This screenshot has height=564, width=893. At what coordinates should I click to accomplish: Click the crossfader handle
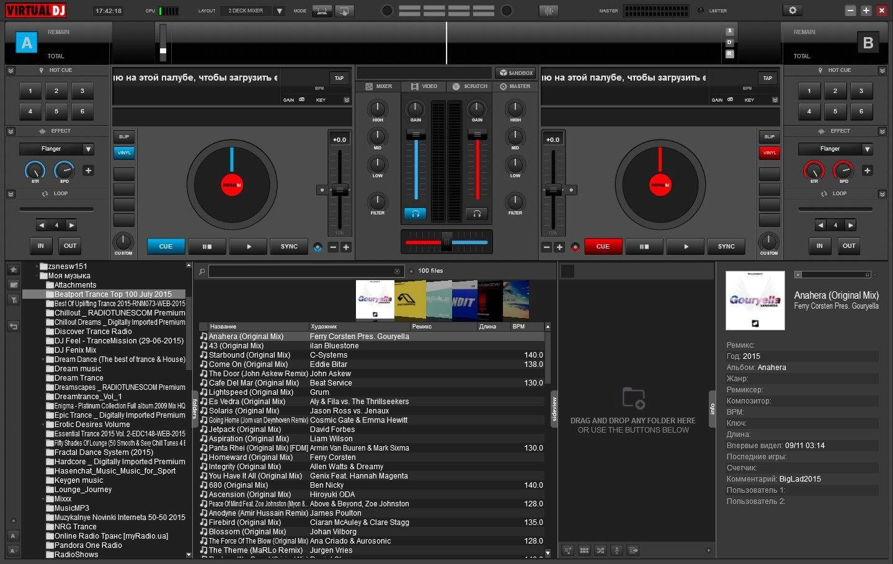(446, 242)
